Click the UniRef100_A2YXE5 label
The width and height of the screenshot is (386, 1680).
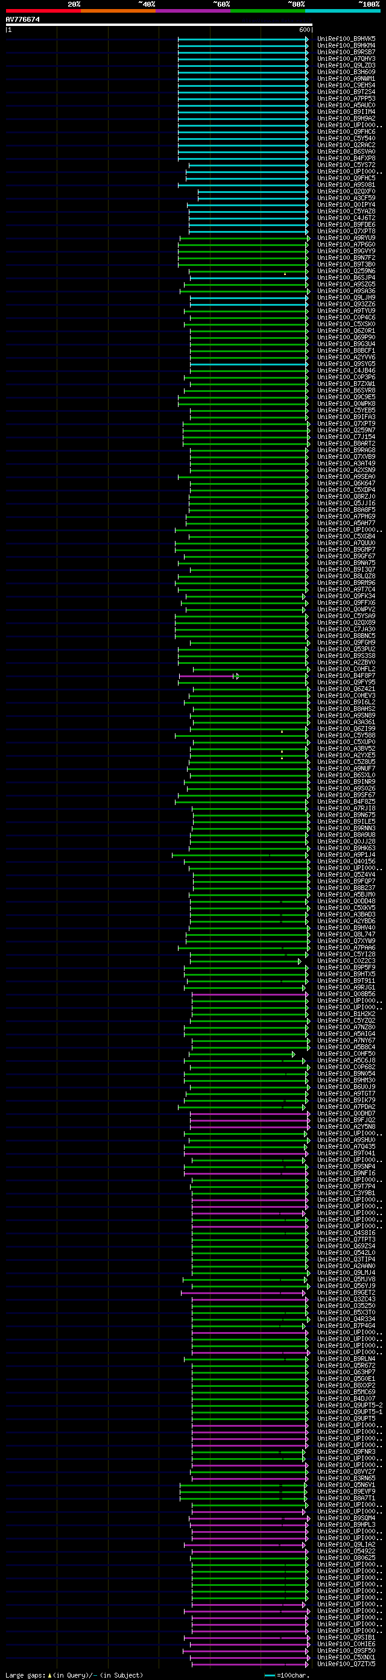click(x=346, y=755)
